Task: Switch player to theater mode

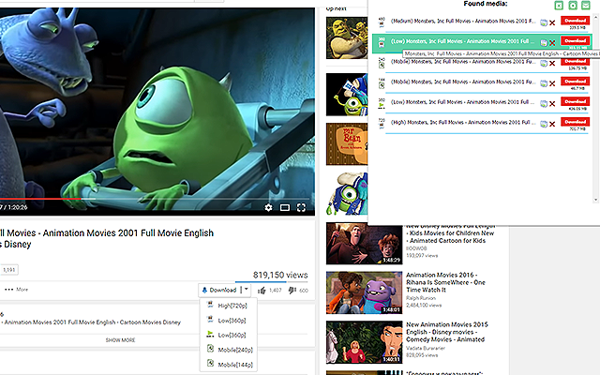Action: (x=285, y=207)
